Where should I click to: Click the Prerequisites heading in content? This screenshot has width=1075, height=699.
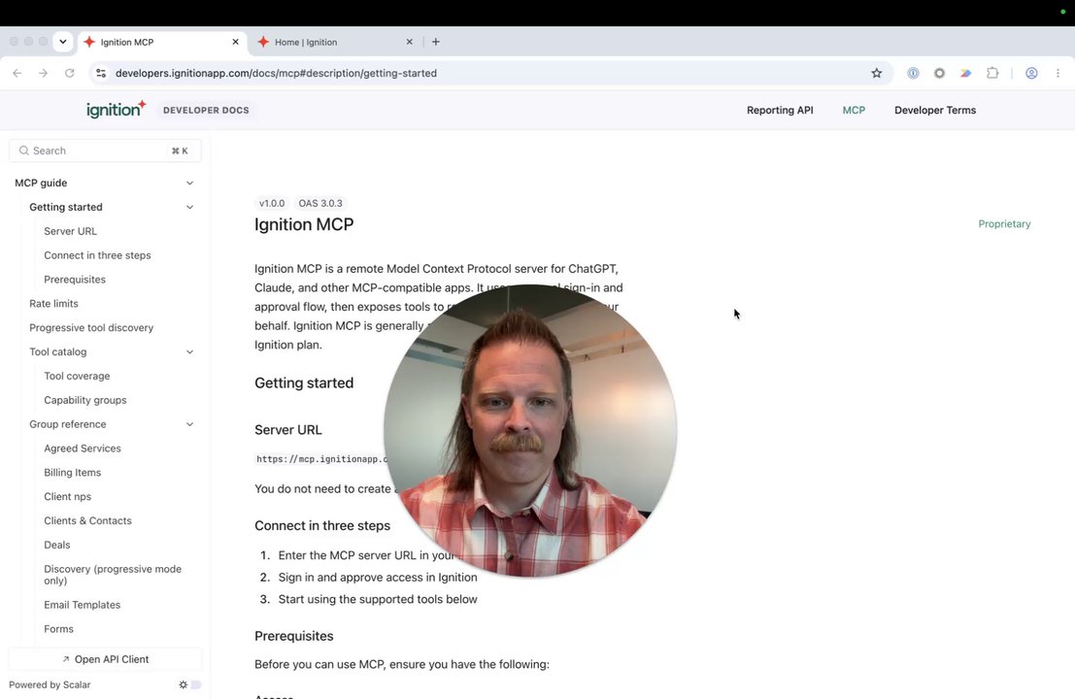[293, 636]
